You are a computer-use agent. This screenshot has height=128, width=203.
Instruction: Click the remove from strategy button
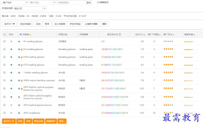click(x=91, y=24)
